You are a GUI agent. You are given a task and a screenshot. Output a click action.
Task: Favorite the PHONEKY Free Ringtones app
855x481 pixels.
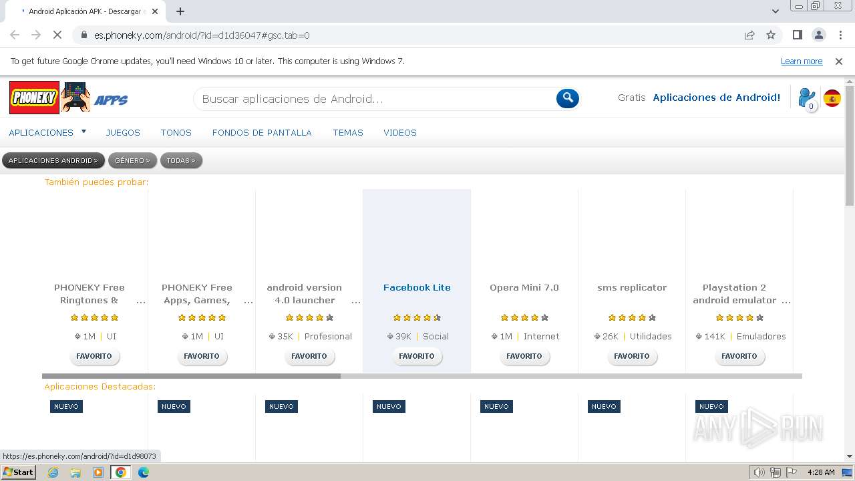[x=94, y=356]
